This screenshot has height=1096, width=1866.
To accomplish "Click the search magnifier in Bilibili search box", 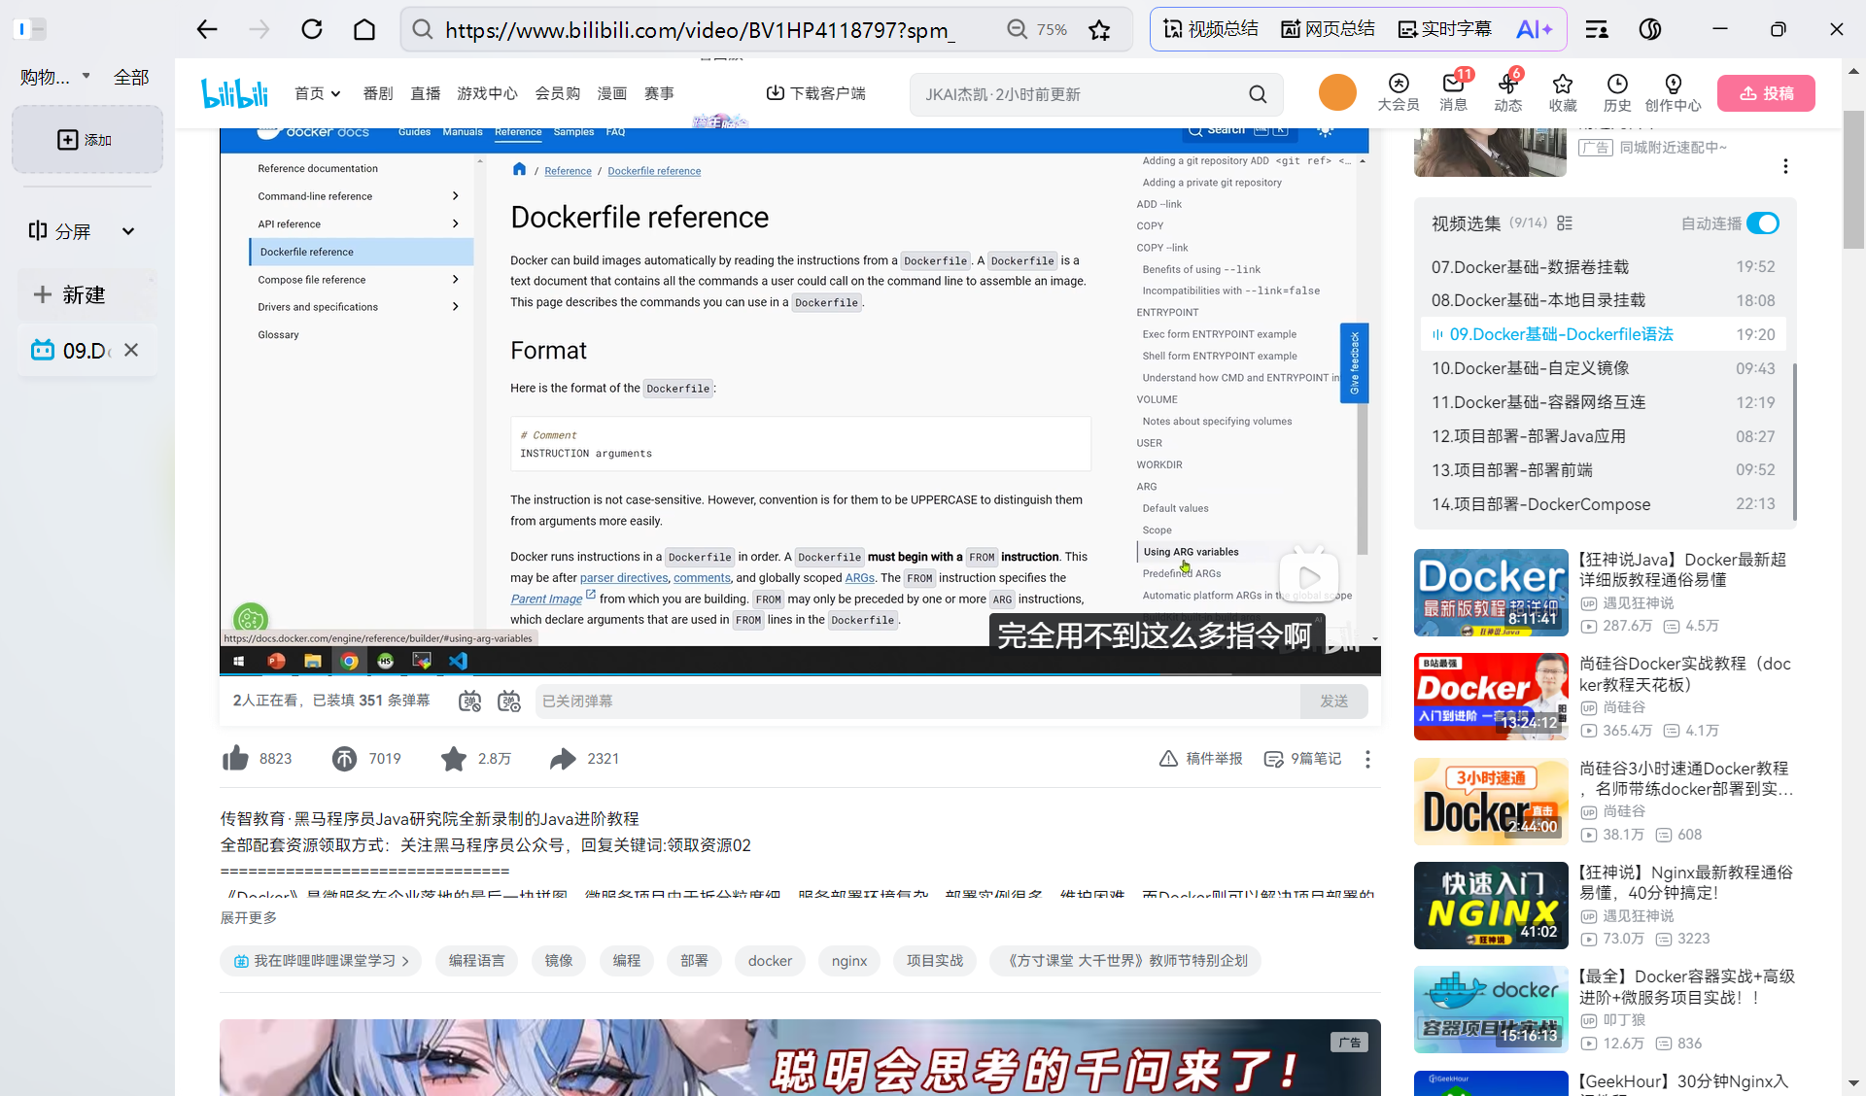I will [1258, 94].
